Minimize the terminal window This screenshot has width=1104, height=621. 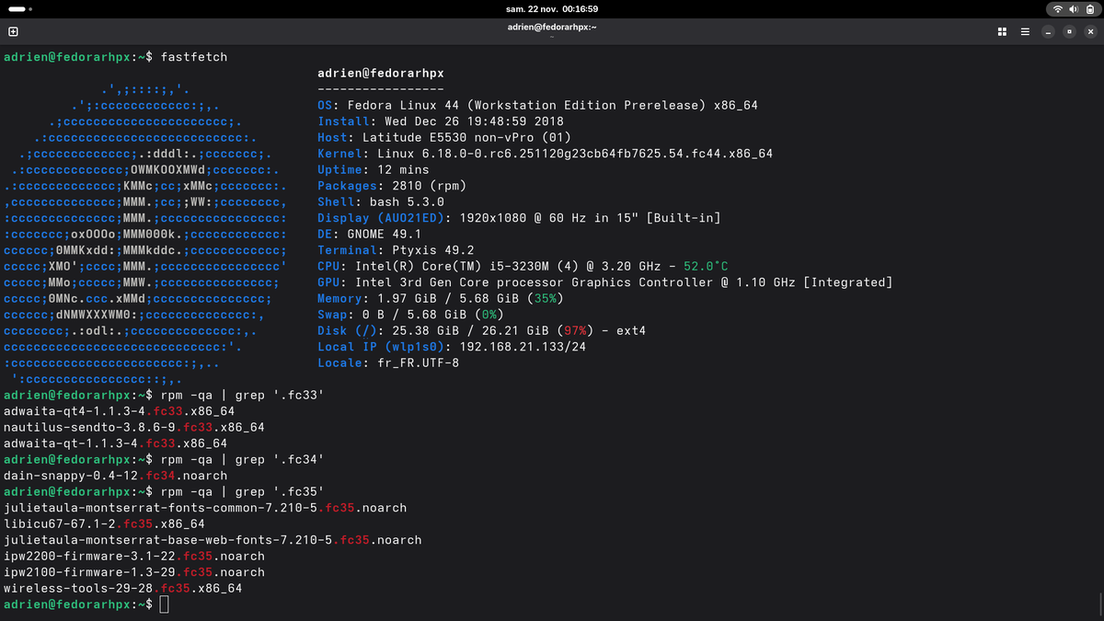point(1048,30)
